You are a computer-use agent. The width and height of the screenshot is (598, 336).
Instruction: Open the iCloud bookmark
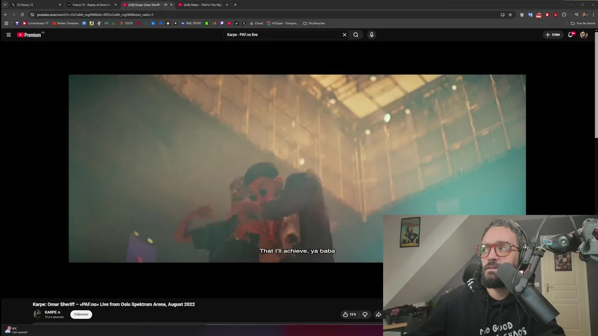[x=256, y=23]
